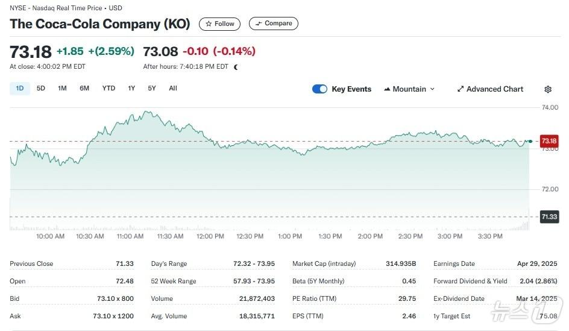
Task: Click the compare arrows icon
Action: 259,24
